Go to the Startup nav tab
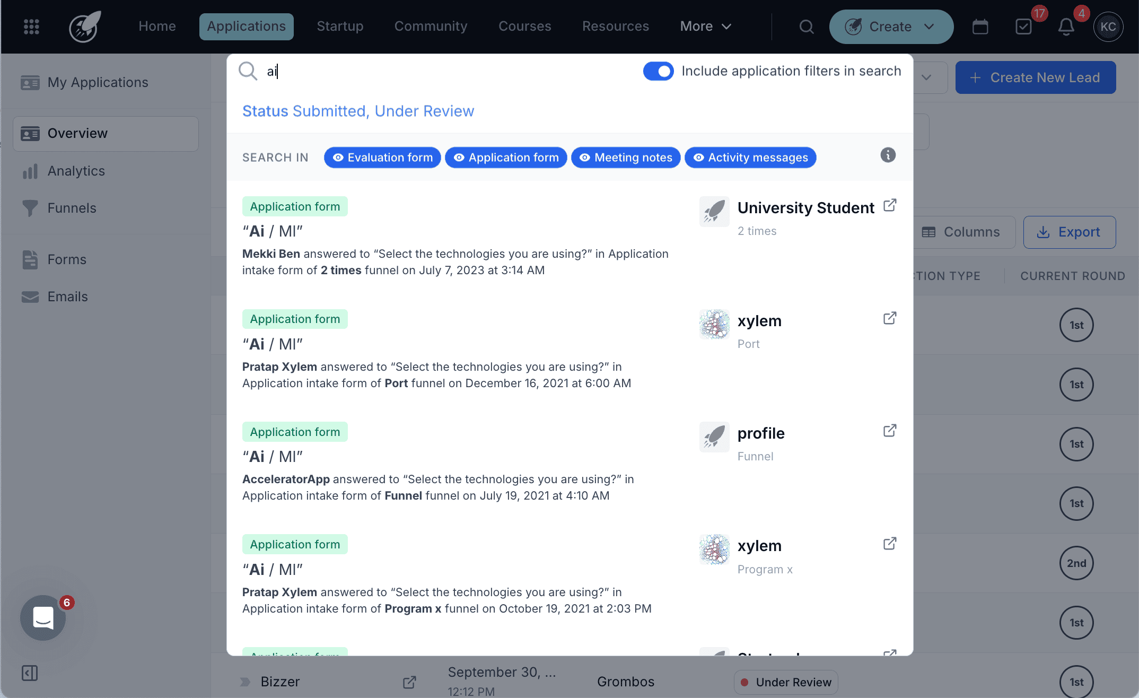 340,27
